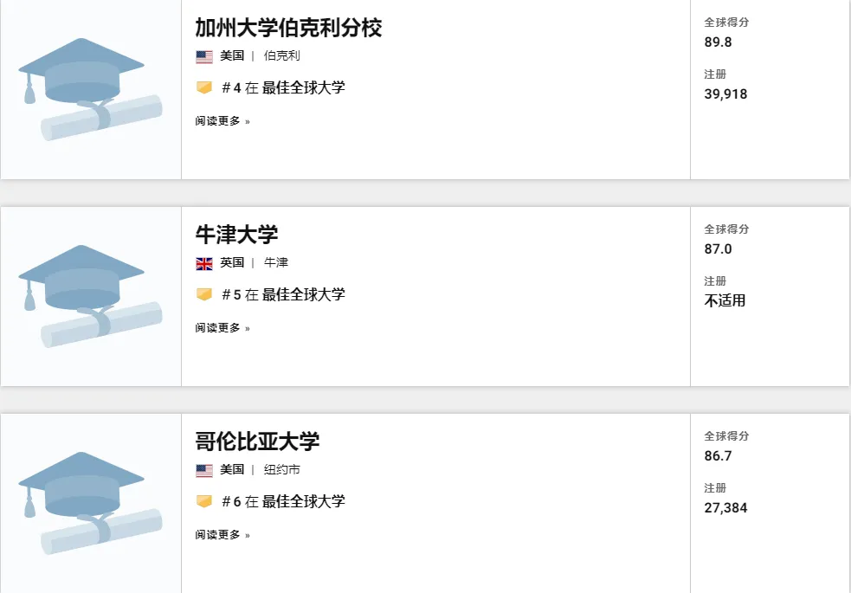Click the US flag icon under 加州大学伯克利分校

(x=204, y=56)
